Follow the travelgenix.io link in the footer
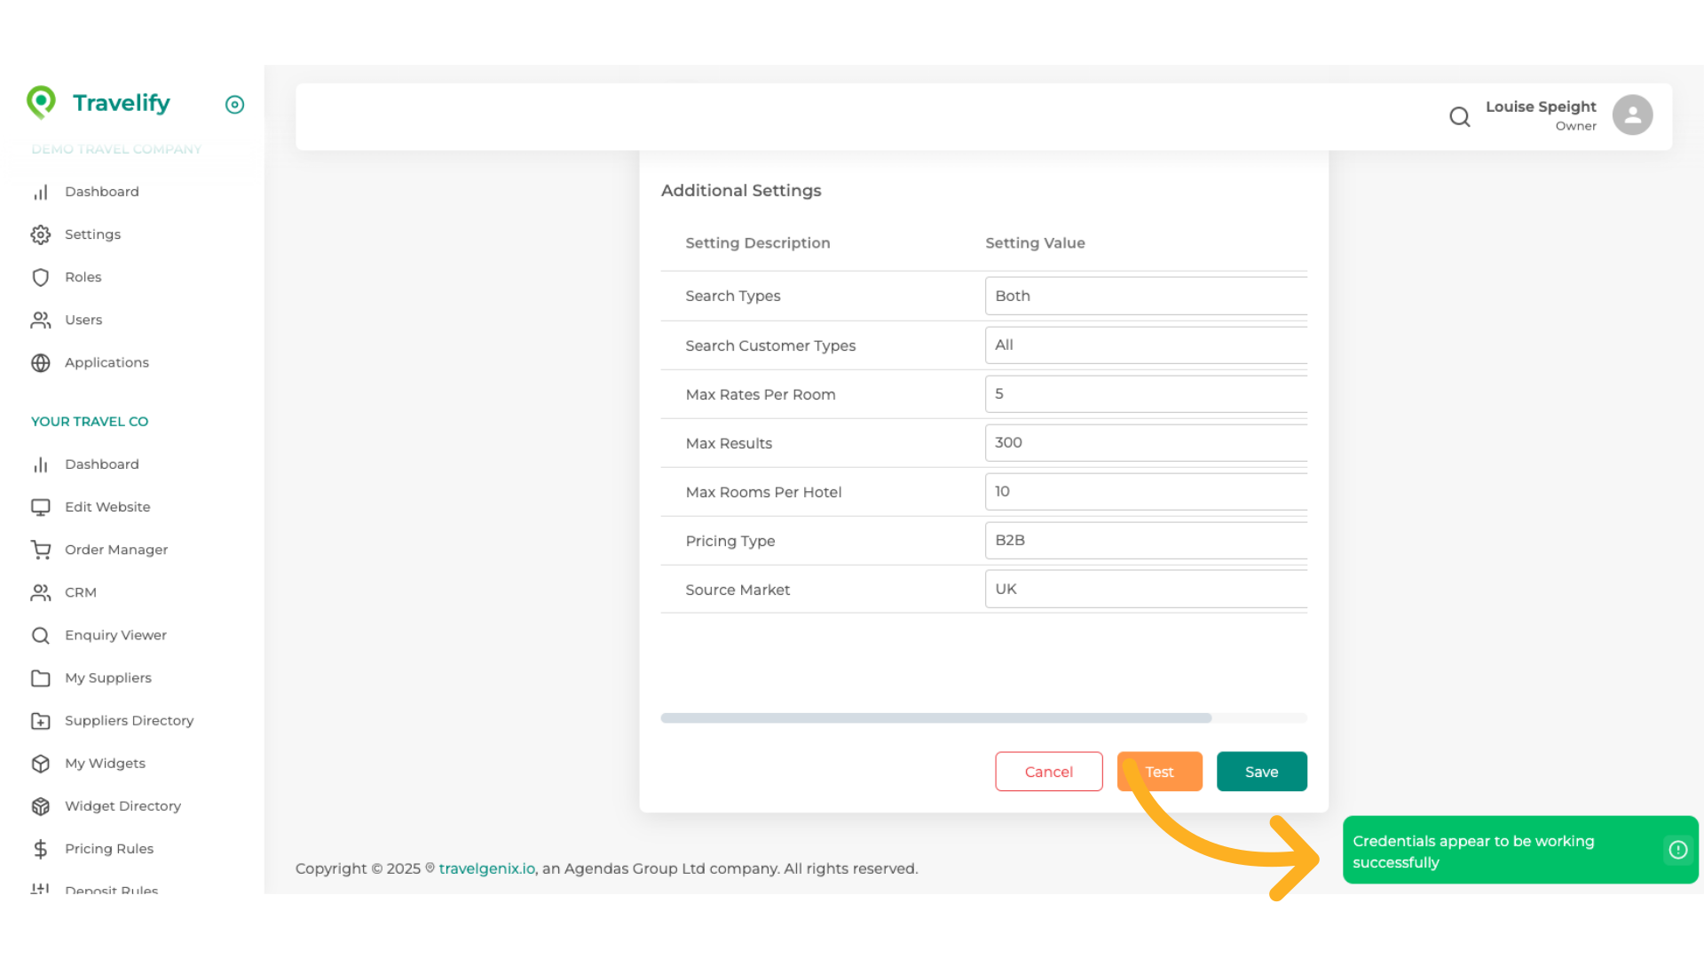The image size is (1704, 959). 486,868
